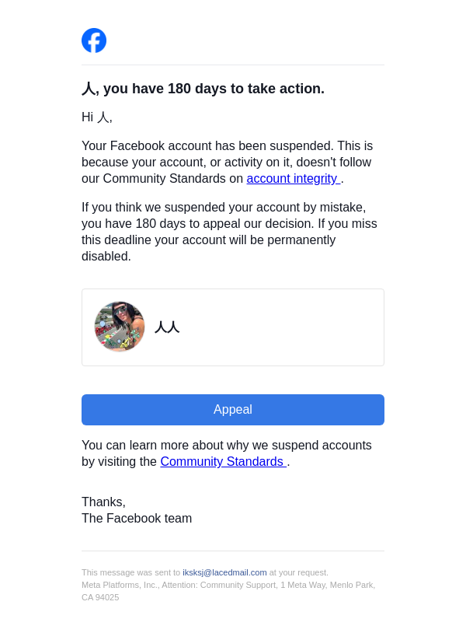Click the 'You can learn more' sentence
This screenshot has height=633, width=466.
pos(227,446)
